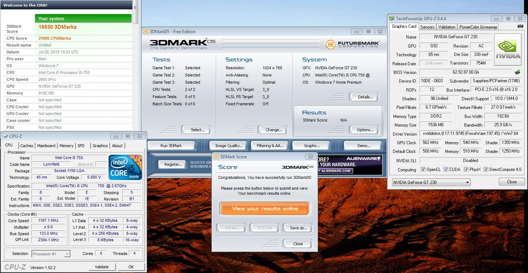Click the Save as... button
The height and width of the screenshot is (273, 528).
click(298, 228)
